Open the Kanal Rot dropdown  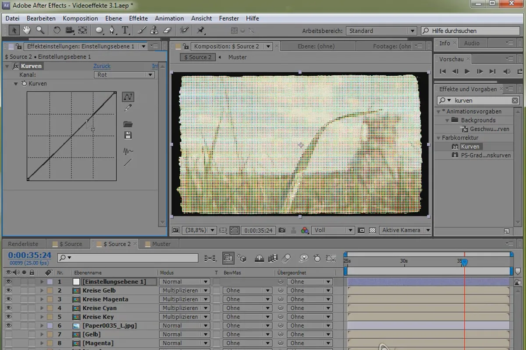point(124,75)
